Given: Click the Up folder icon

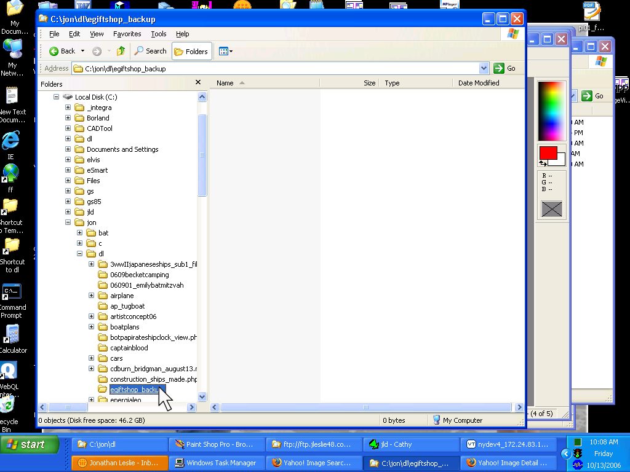Looking at the screenshot, I should 121,52.
